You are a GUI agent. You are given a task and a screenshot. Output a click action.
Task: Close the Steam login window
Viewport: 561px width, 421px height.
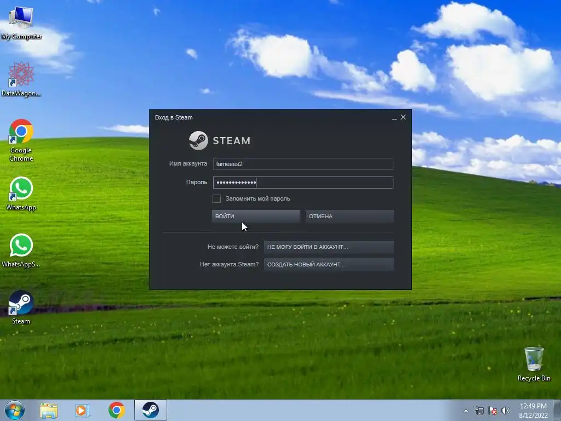point(403,117)
